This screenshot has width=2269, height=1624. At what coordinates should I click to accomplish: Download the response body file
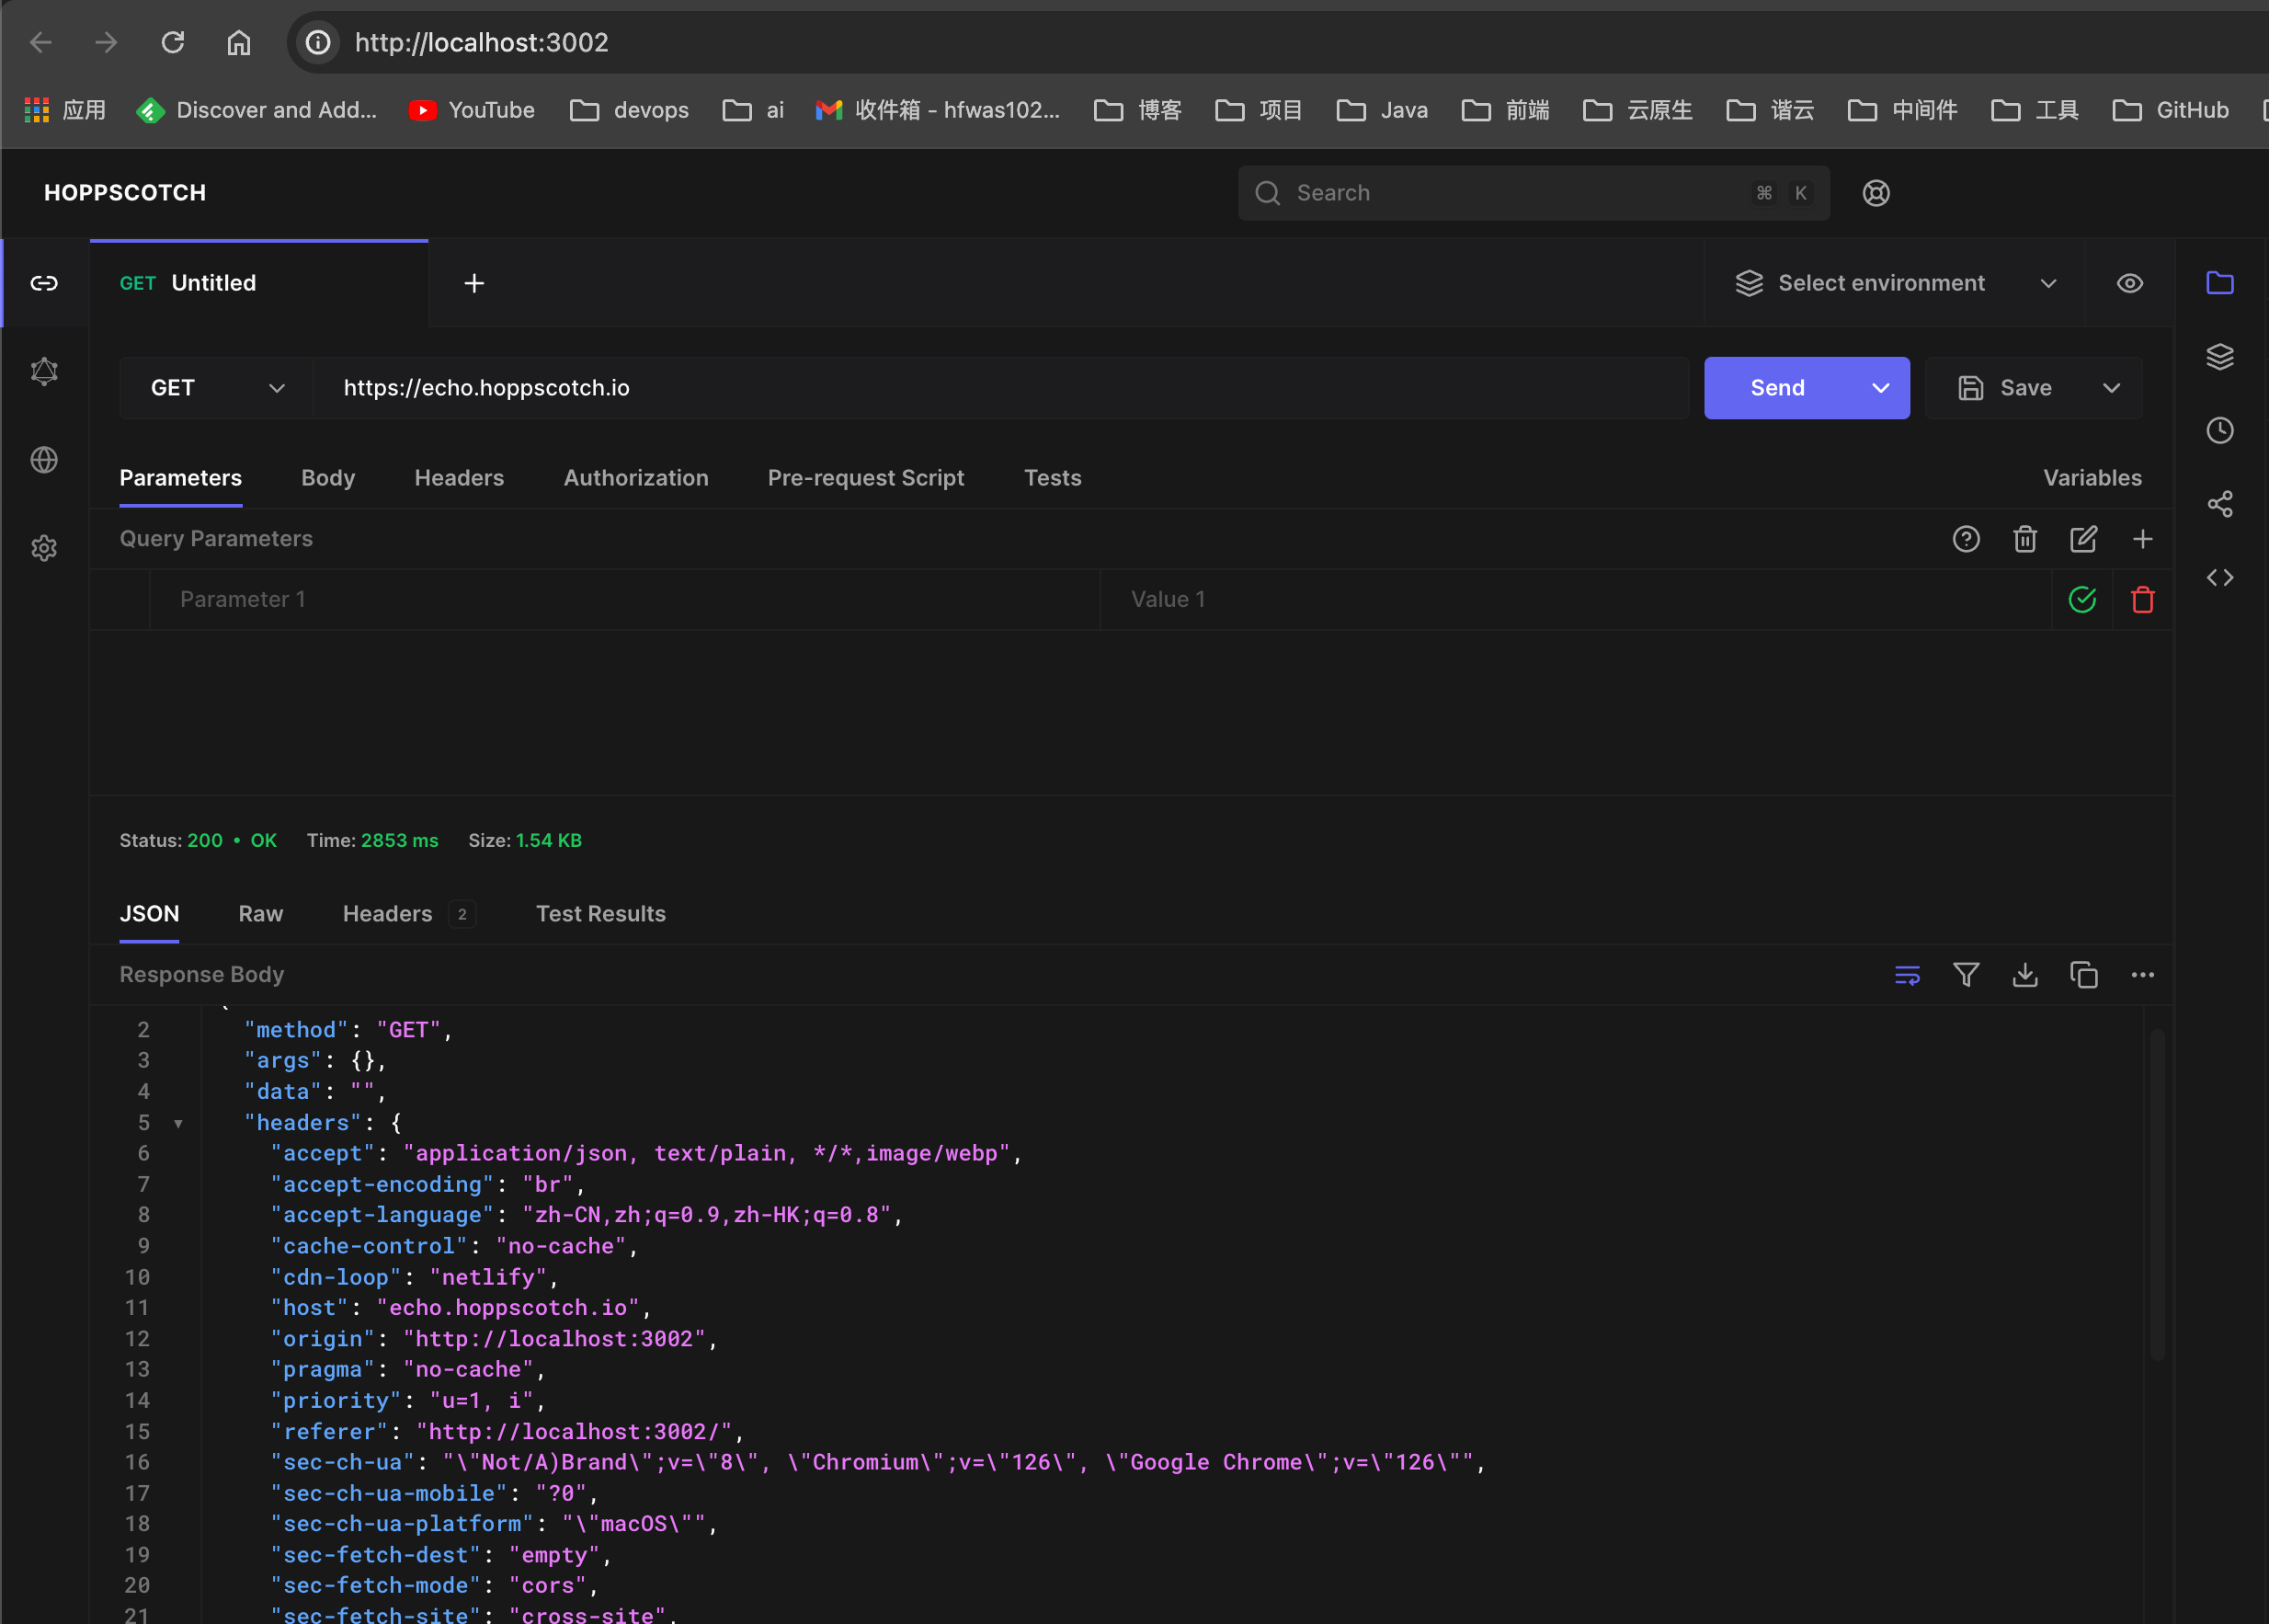point(2024,974)
